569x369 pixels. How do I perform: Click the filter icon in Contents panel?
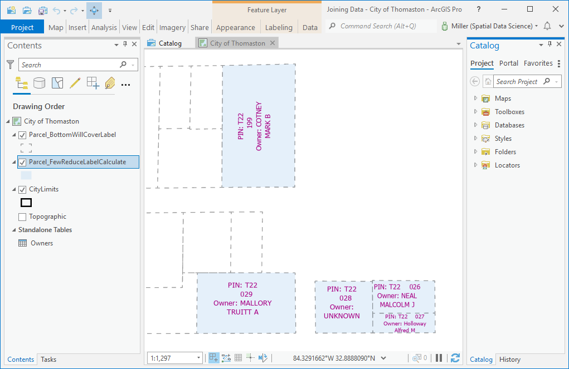click(x=10, y=64)
